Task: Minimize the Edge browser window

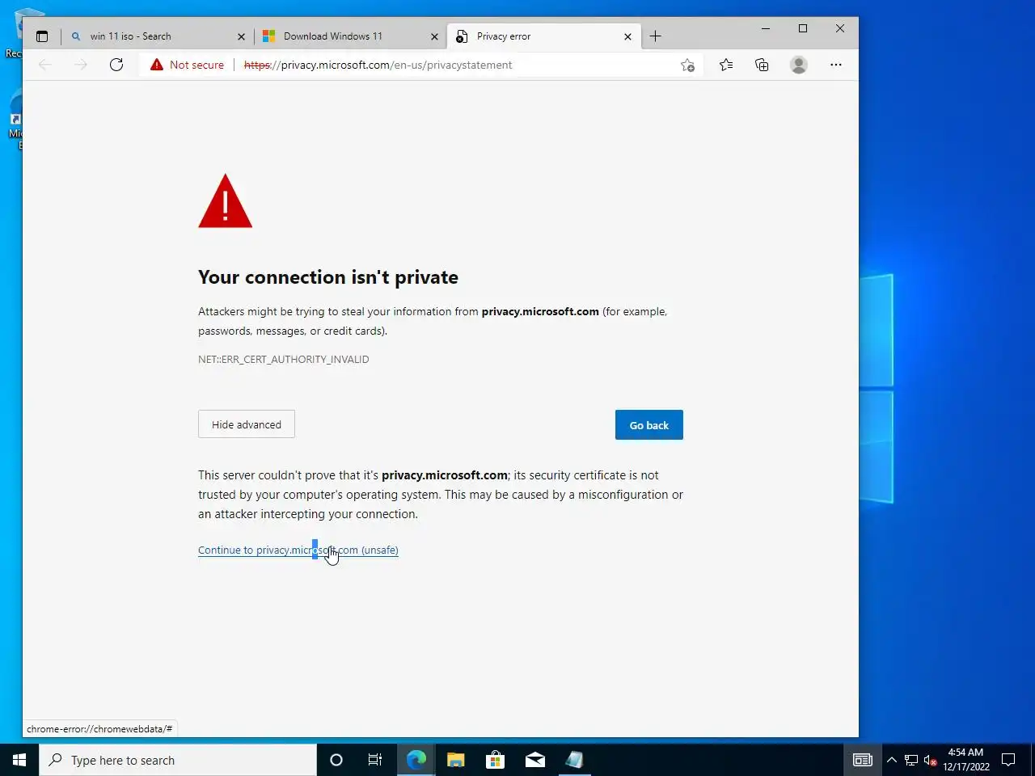Action: coord(766,29)
